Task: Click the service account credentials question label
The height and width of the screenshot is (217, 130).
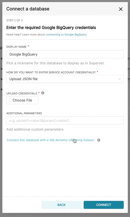Action: pyautogui.click(x=51, y=72)
